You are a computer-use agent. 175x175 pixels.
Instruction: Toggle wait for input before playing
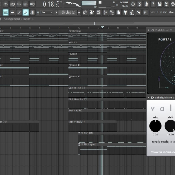tap(12, 4)
